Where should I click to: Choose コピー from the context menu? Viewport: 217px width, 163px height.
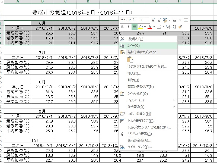(x=133, y=46)
